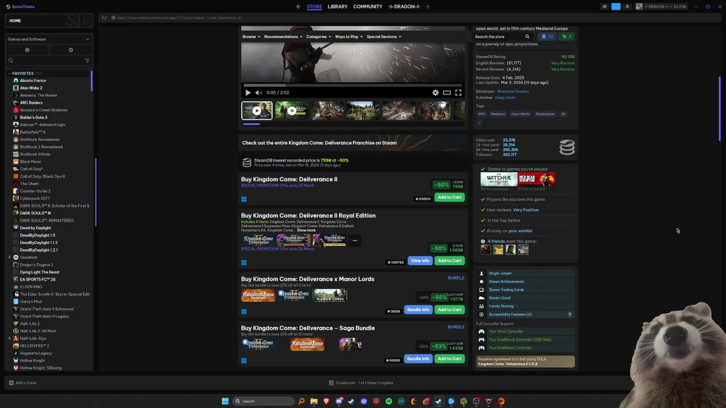
Task: Open the wishlist bookmark showing 73
Action: coord(547,37)
